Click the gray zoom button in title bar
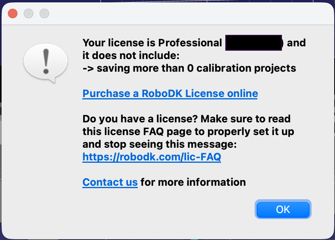 (x=44, y=13)
